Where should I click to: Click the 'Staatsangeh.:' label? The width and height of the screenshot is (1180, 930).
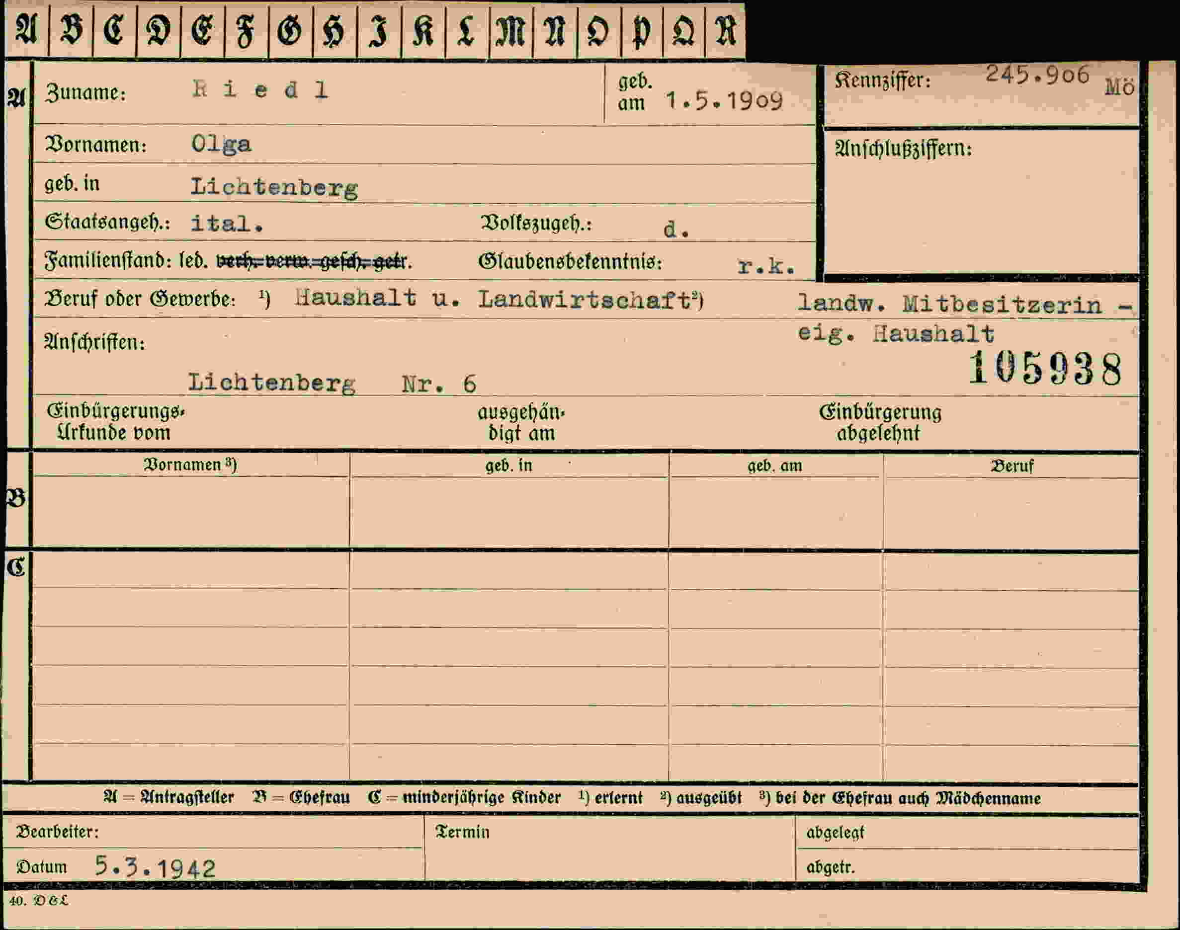coord(107,223)
